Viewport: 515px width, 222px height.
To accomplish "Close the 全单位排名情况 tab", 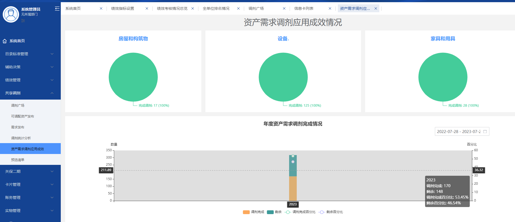I will (x=238, y=8).
